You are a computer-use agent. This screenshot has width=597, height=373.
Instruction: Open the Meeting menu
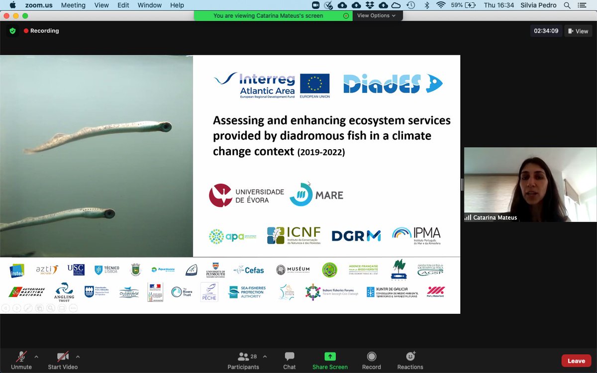(73, 5)
